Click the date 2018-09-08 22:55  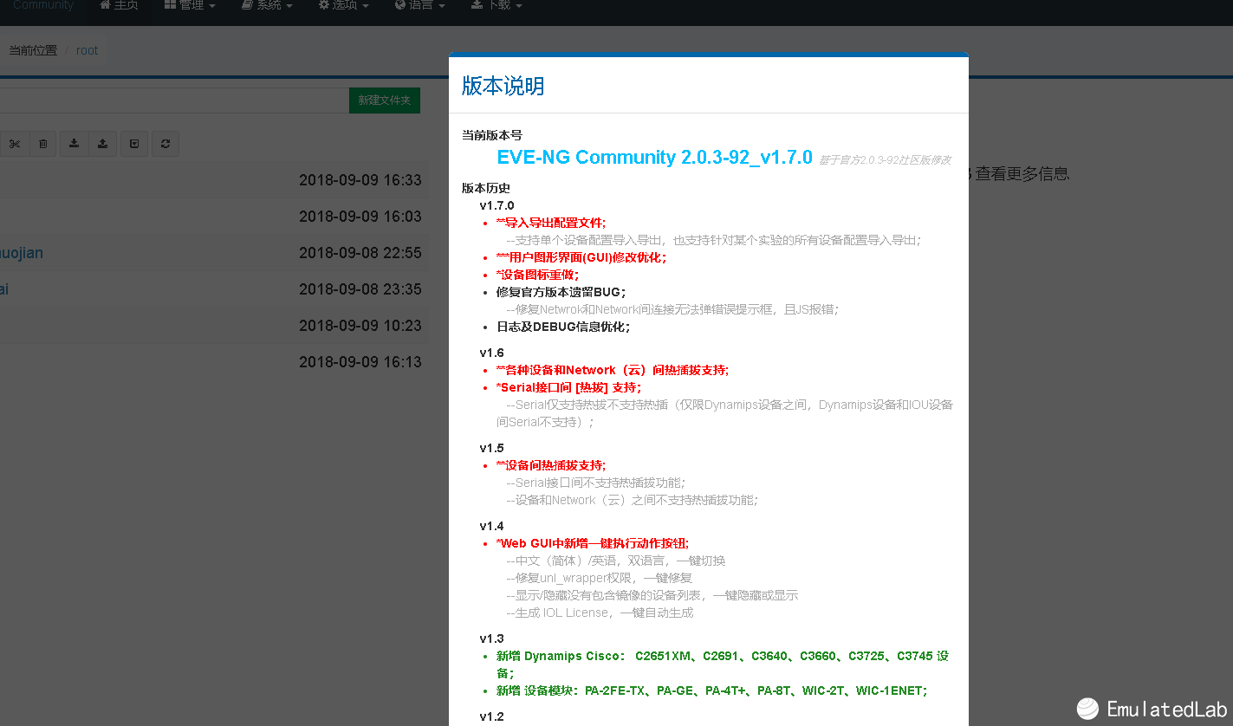[360, 253]
